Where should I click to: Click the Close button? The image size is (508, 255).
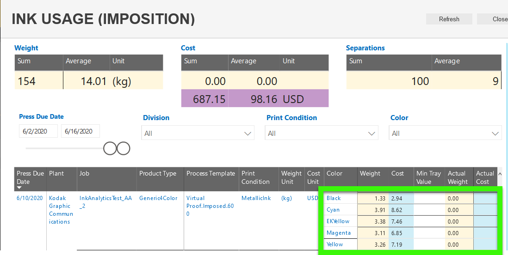(492, 19)
